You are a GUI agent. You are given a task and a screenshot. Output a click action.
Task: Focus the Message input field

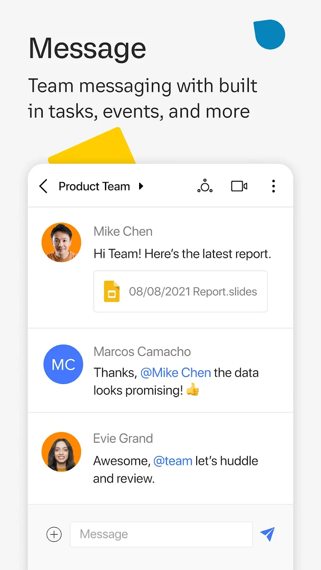point(161,534)
